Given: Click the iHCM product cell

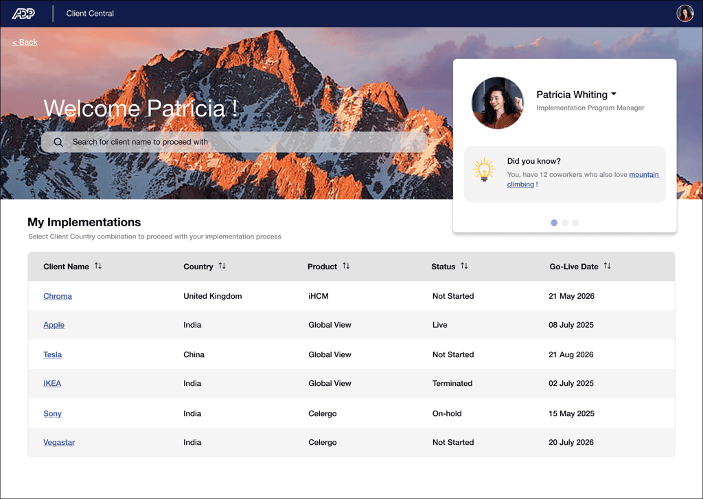Looking at the screenshot, I should pyautogui.click(x=319, y=296).
